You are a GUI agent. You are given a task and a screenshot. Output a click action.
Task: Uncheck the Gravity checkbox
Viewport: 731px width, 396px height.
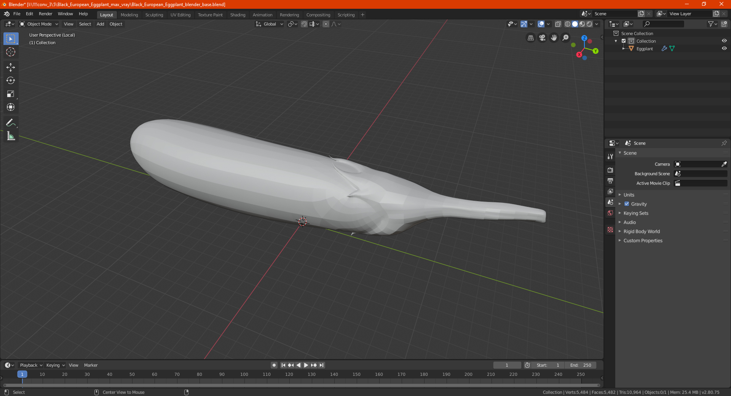point(627,204)
